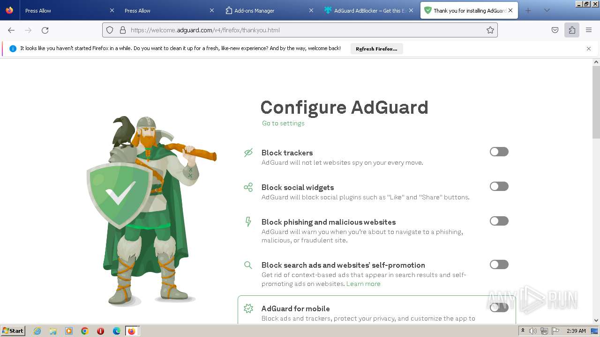Screen dimensions: 600x337
Task: Open Windows Explorer folder from taskbar
Action: click(x=53, y=331)
